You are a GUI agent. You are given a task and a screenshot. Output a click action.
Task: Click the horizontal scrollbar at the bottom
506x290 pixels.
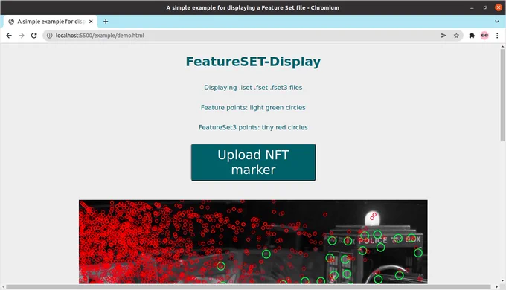point(249,286)
